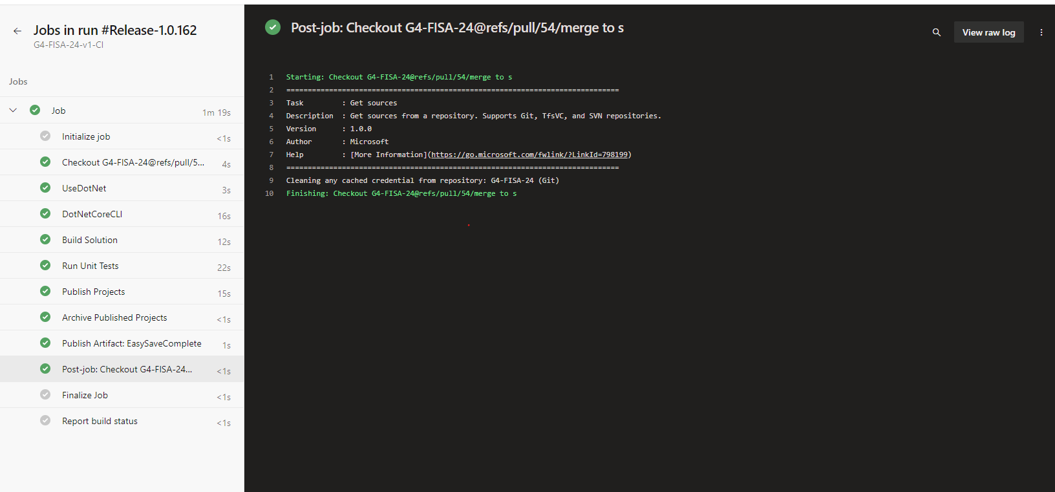
Task: Click the success icon beside UseDotNet
Action: coord(45,188)
